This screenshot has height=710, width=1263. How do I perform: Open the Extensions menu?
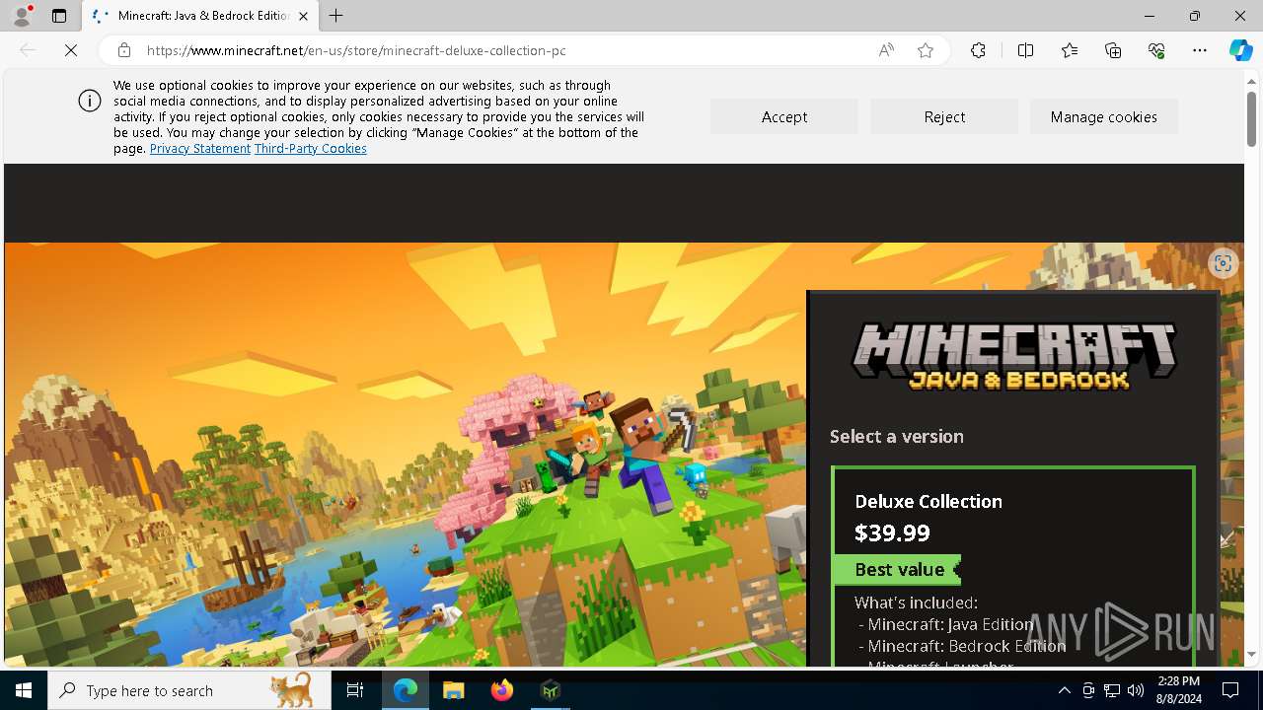[x=978, y=50]
